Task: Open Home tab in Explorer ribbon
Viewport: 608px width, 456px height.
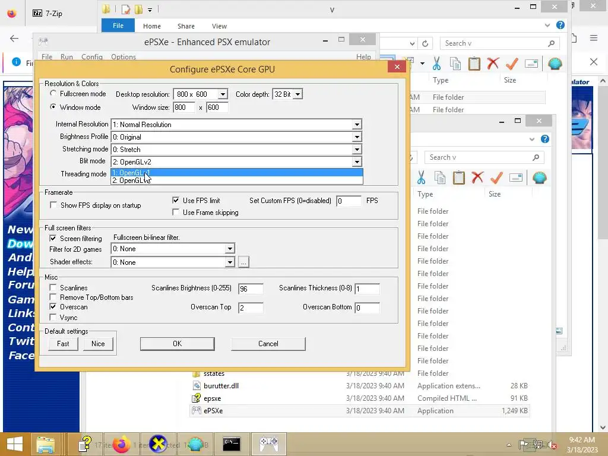Action: 151,26
